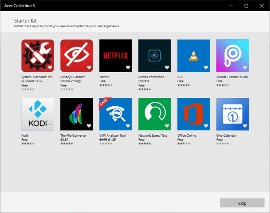Click the 'Starter Kit' heading
Screen dimensions: 270x213
point(25,21)
